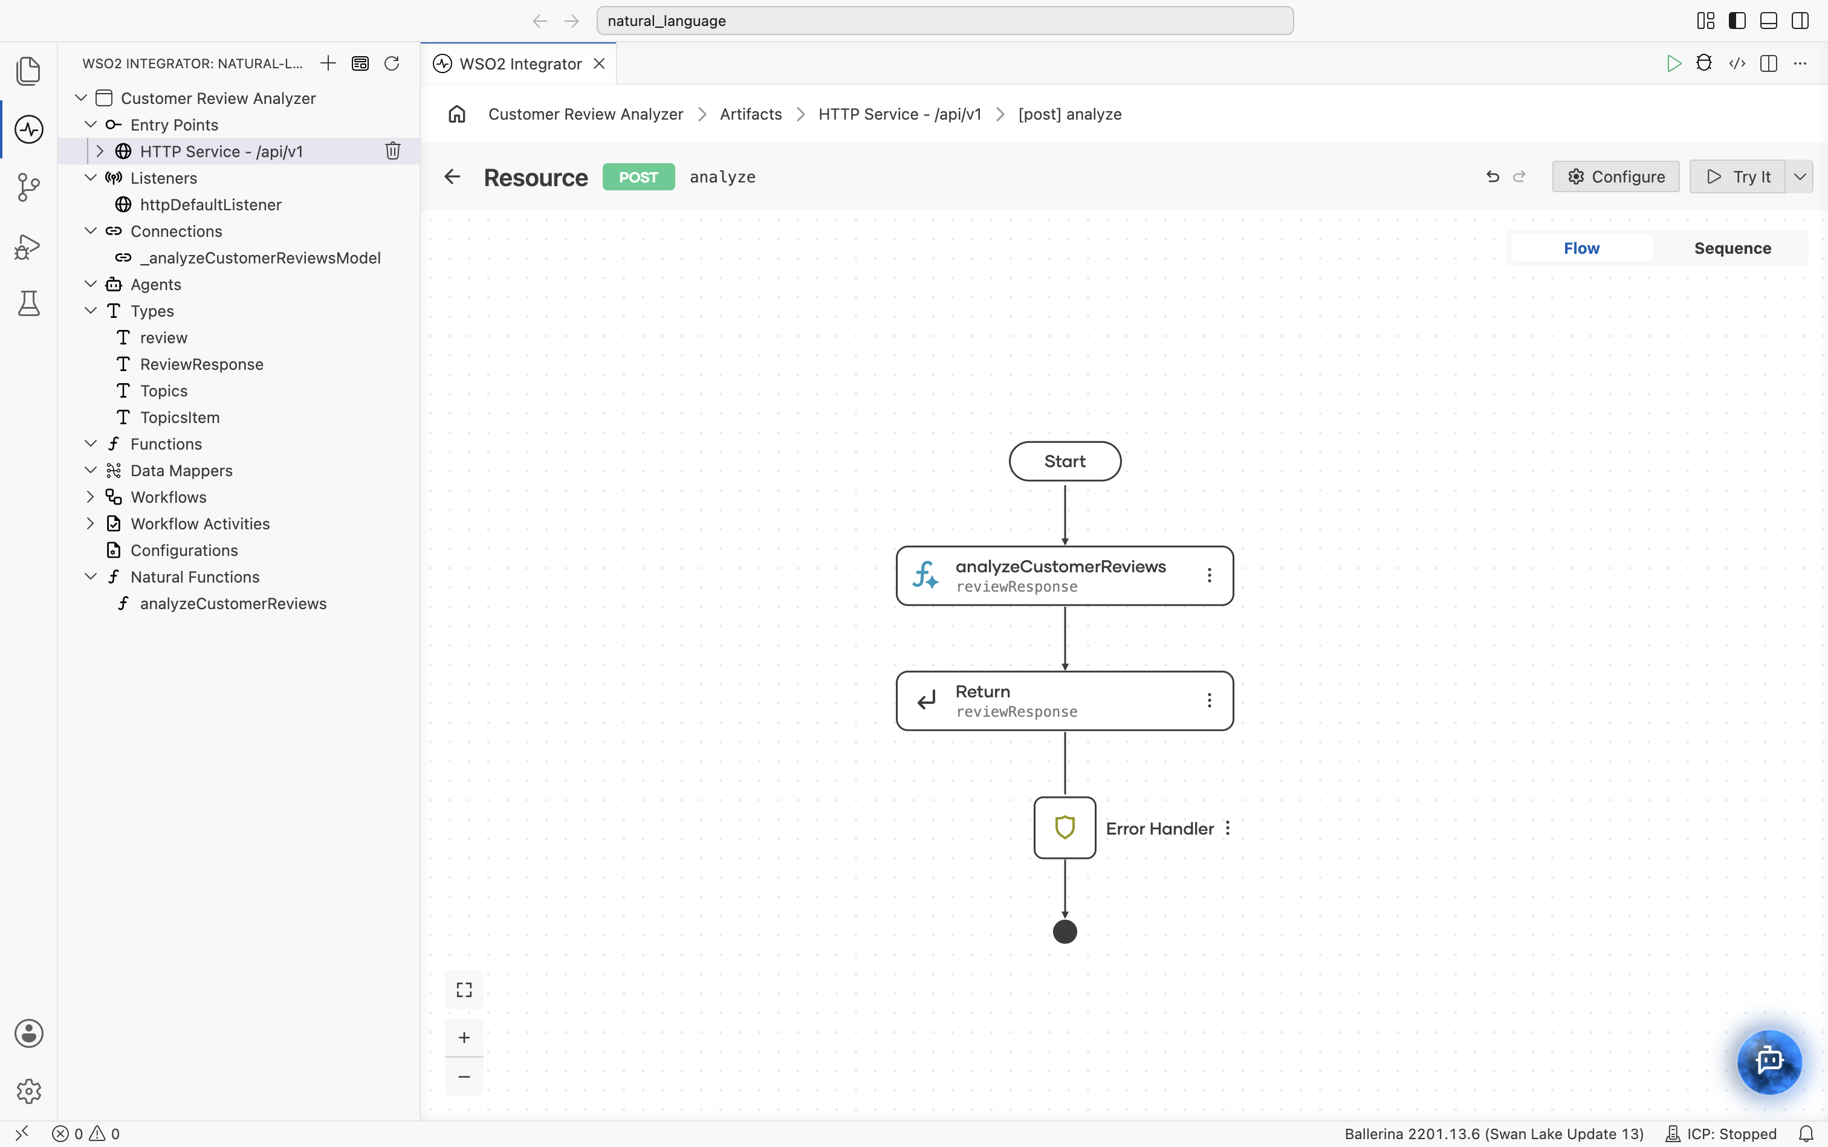Open Testing flask icon in activity bar
Screen dimensions: 1828x1147
click(29, 303)
